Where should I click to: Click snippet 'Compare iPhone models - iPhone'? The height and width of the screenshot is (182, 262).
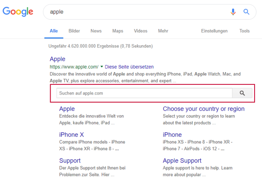click(92, 142)
